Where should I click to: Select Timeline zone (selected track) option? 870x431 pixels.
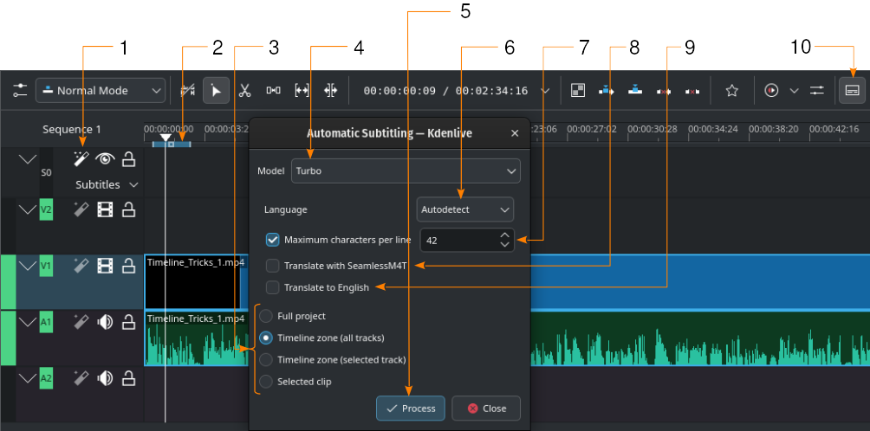[266, 359]
